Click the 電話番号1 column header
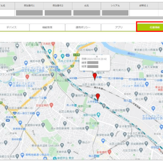This screenshot has height=161, width=163. (x=29, y=6)
